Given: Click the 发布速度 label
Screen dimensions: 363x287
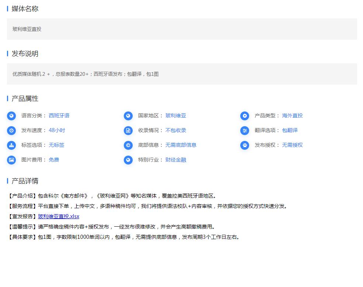Looking at the screenshot, I should point(34,130).
